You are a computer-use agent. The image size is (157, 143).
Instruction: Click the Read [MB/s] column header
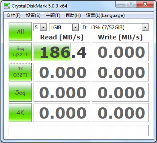click(62, 37)
